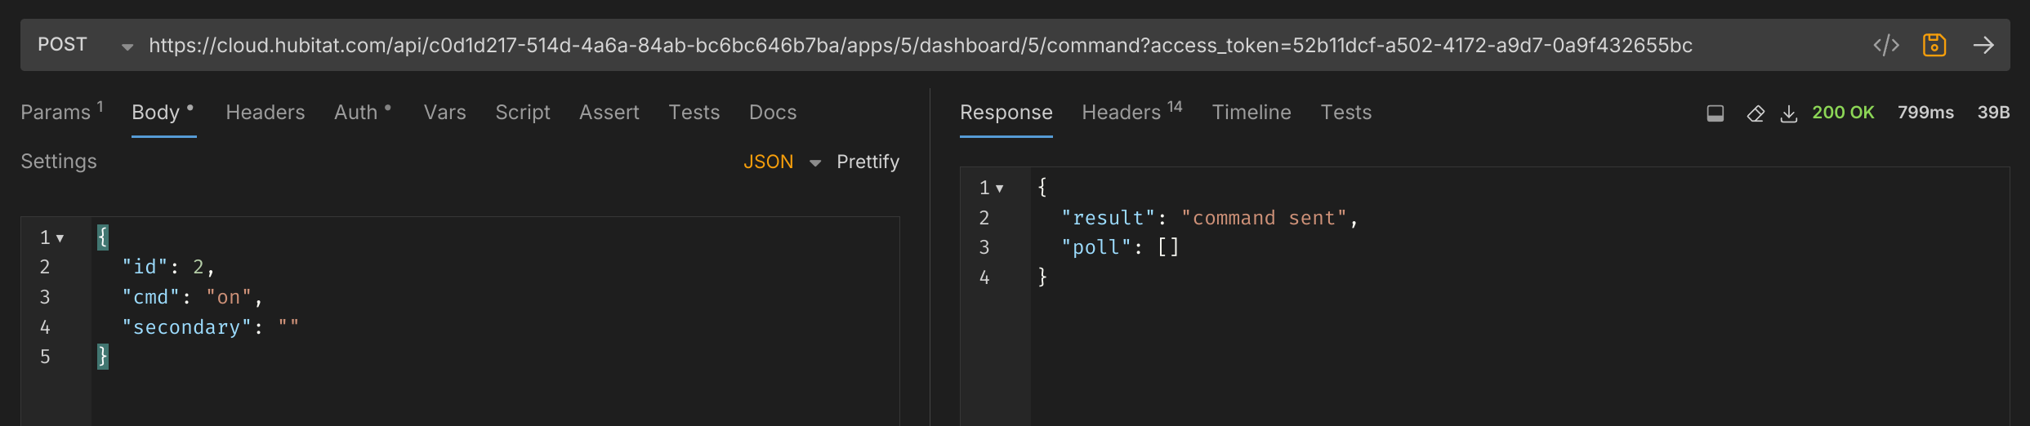
Task: Switch to the Params tab
Action: pos(56,113)
